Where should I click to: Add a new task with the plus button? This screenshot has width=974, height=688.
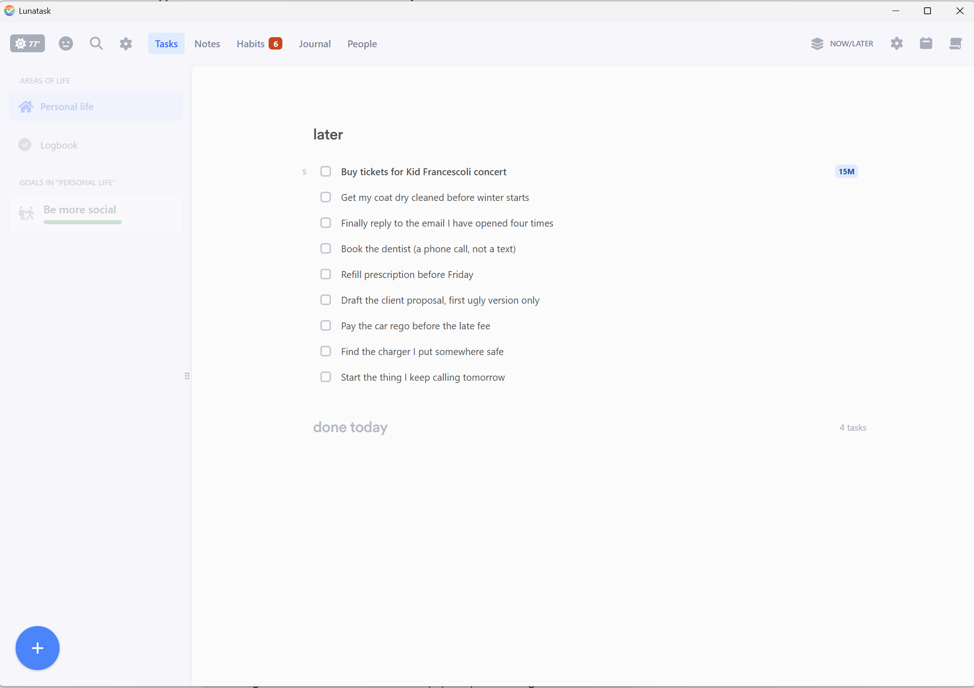(38, 648)
